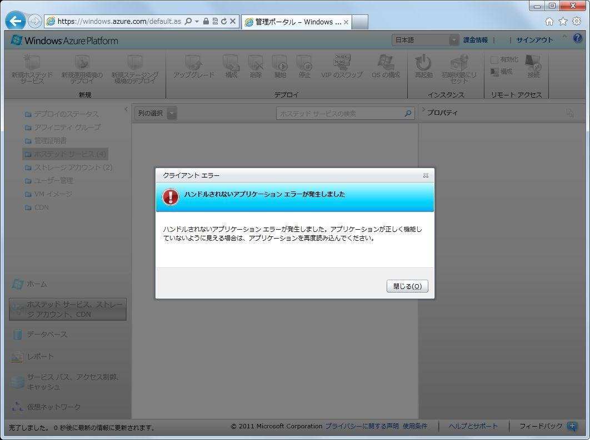Screen dimensions: 590x440
Task: Collapse the left navigation pane arrow
Action: click(126, 109)
